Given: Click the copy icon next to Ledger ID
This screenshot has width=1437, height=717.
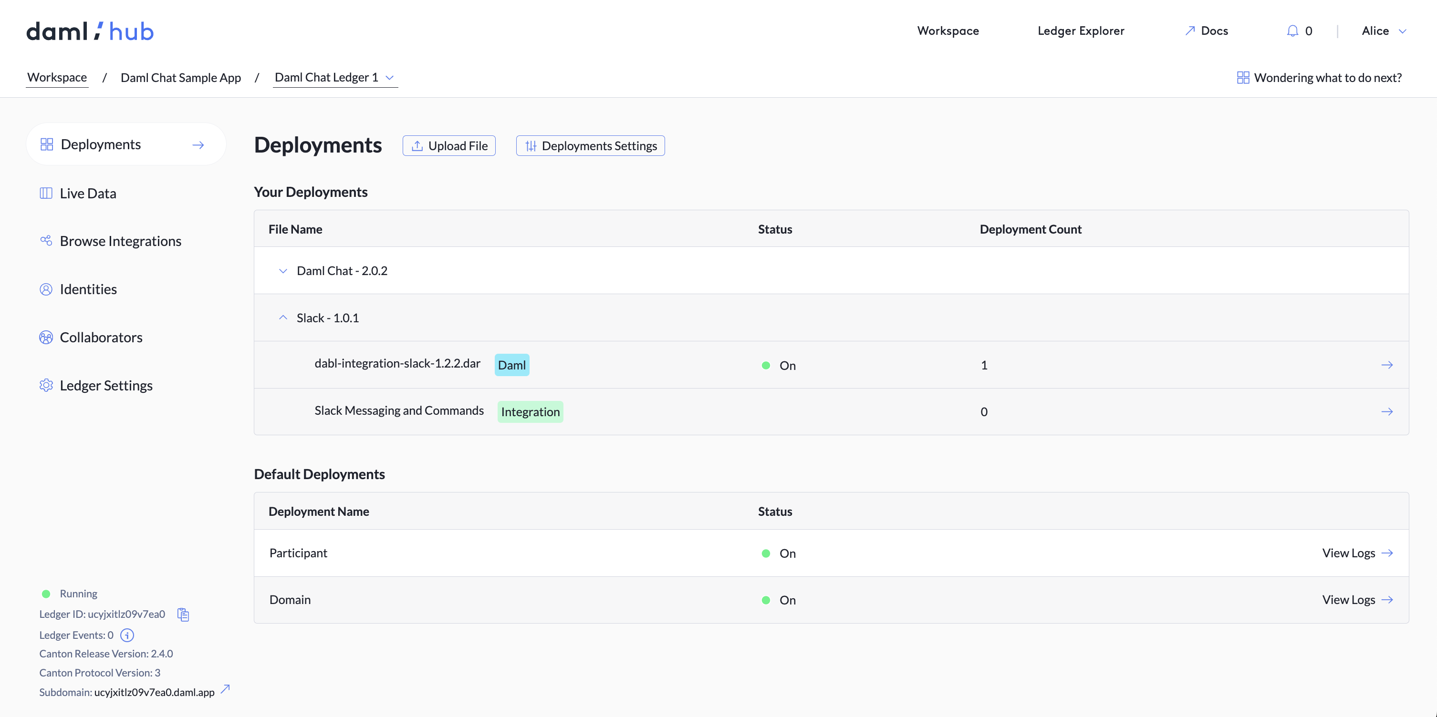Looking at the screenshot, I should pos(183,615).
